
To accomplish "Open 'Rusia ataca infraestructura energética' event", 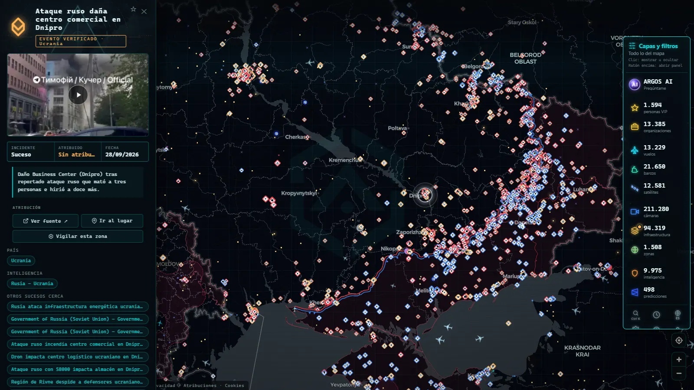I will coord(78,306).
